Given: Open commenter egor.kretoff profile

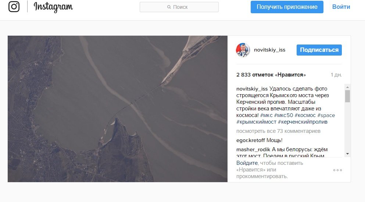Looking at the screenshot, I should pyautogui.click(x=250, y=140).
